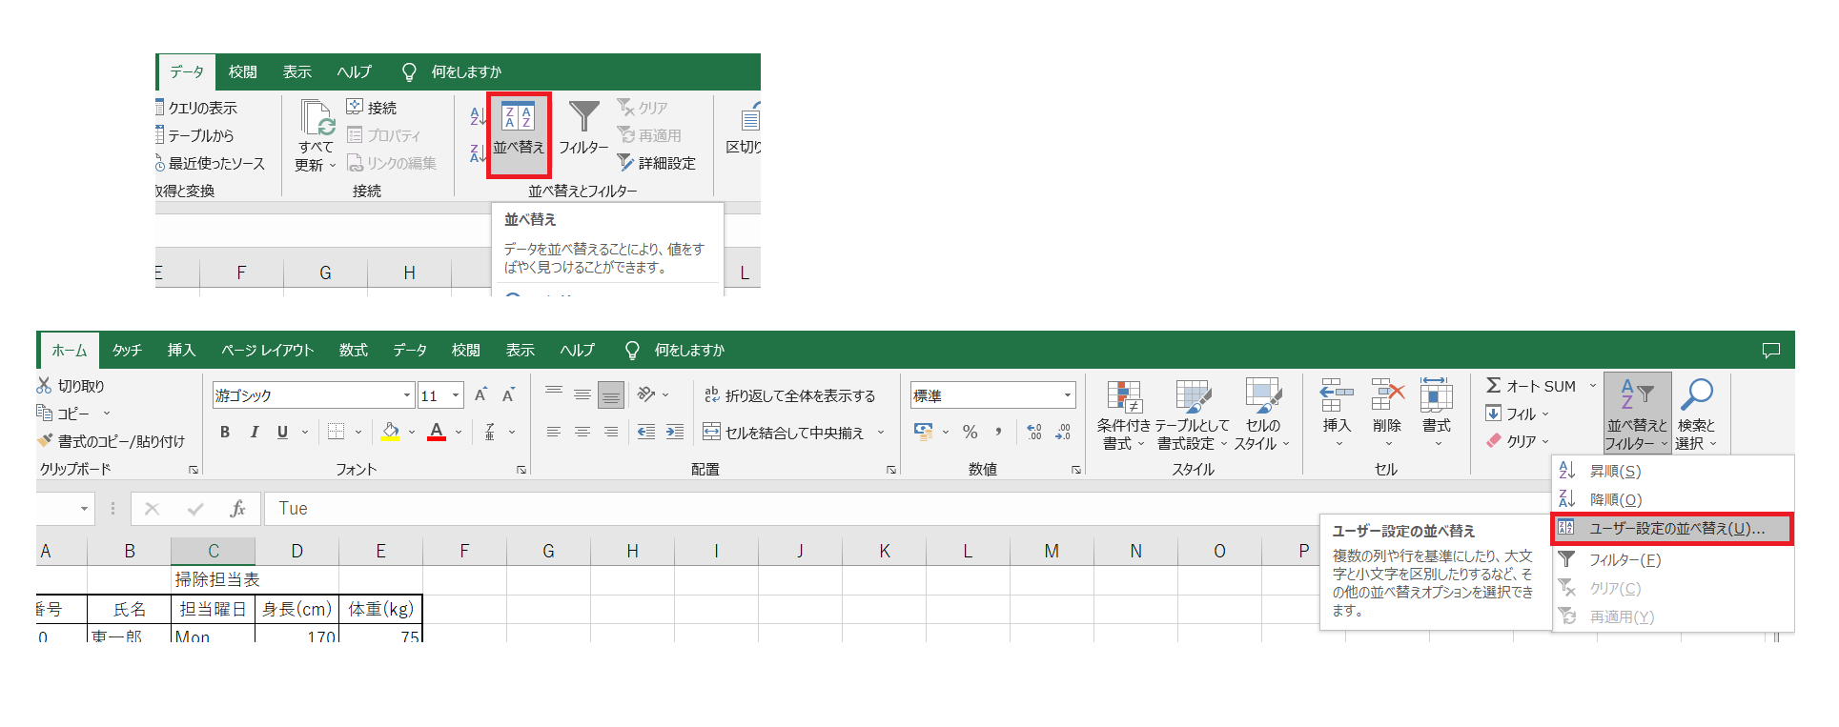The width and height of the screenshot is (1839, 727).
Task: Open the 游ゴシック font name dropdown
Action: click(x=407, y=395)
